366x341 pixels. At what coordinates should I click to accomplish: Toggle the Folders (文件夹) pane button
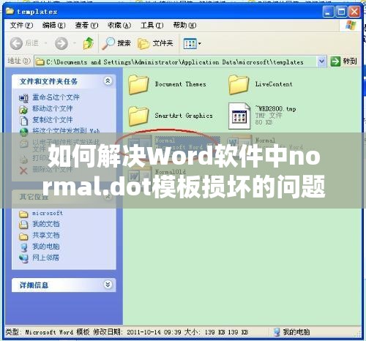[x=155, y=43]
